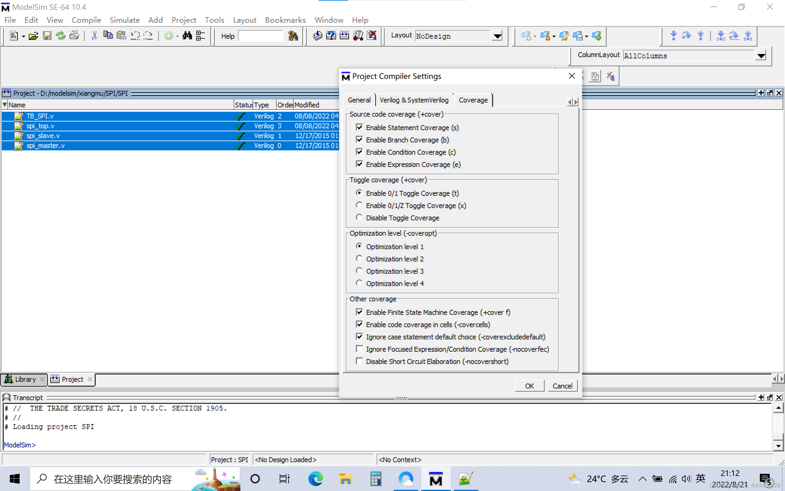Expand the add bookmark icon dropdown arrow
The width and height of the screenshot is (785, 491).
point(535,37)
